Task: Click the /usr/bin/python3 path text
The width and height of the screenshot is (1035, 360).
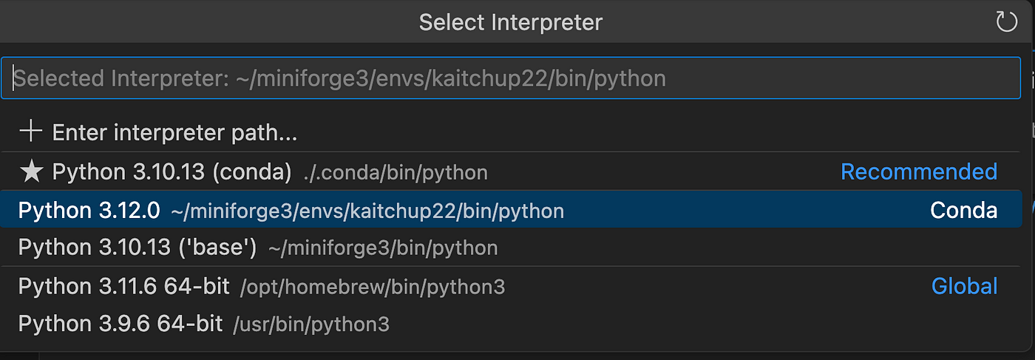Action: tap(311, 325)
